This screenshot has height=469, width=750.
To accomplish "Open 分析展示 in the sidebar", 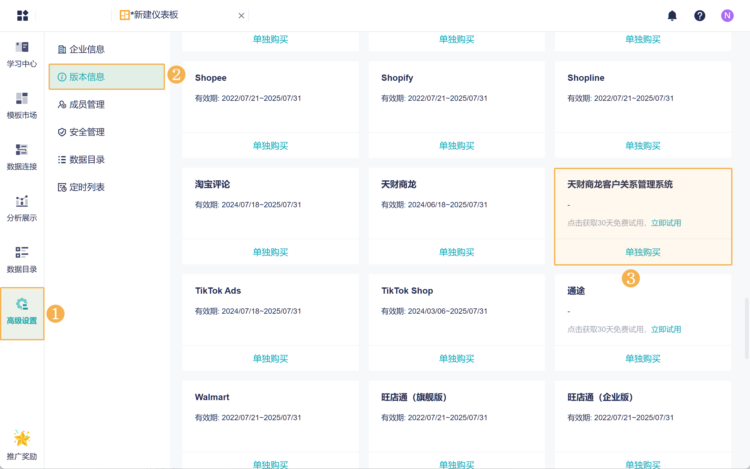I will coord(22,209).
